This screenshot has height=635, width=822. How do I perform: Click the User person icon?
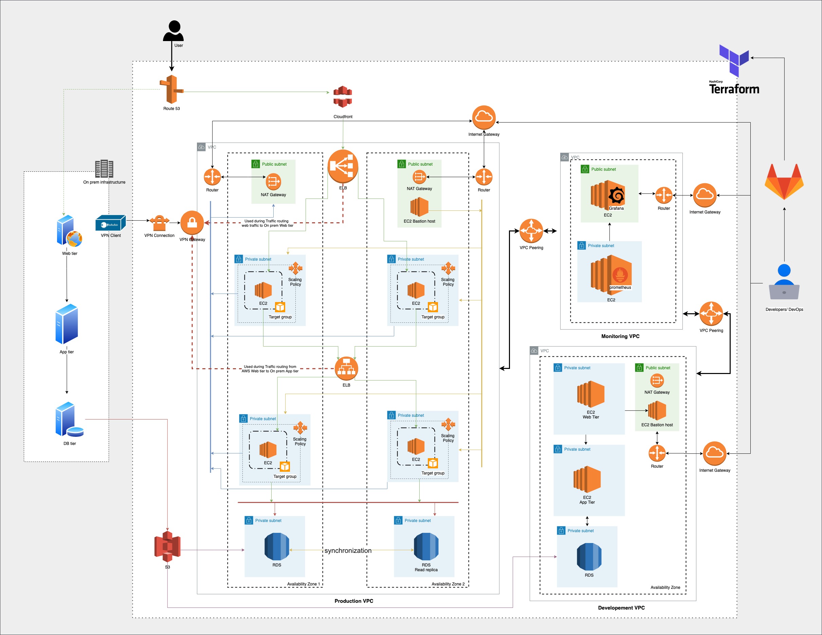173,31
